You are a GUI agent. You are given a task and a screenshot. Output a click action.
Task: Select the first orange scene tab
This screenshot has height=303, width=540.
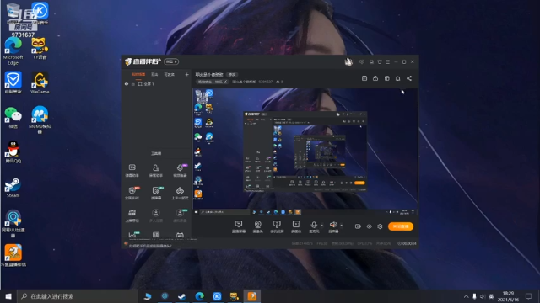(138, 75)
